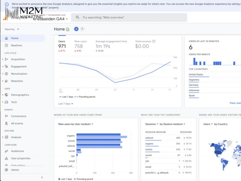This screenshot has width=241, height=181.
Task: Click the referral session medium row
Action: pyautogui.click(x=168, y=138)
